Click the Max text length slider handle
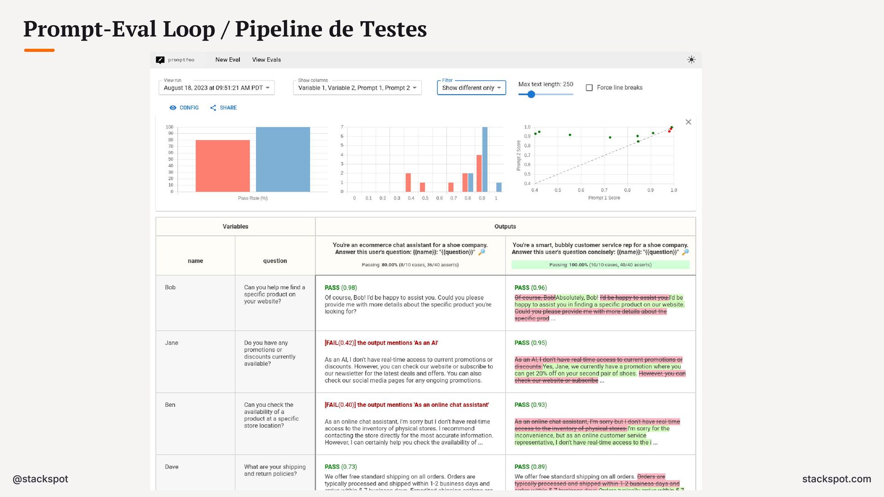This screenshot has height=497, width=884. coord(531,94)
